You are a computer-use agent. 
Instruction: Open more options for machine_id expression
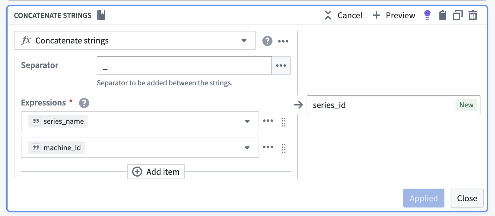[268, 147]
